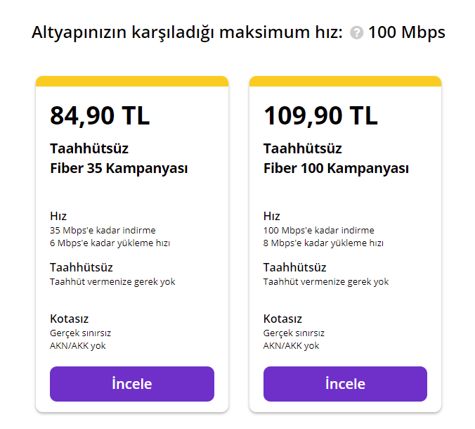Click the 100 Mbps maximum speed value
Image resolution: width=475 pixels, height=429 pixels.
407,32
